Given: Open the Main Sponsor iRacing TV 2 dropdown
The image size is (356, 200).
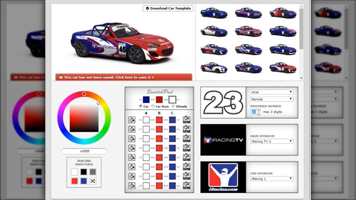Looking at the screenshot, I should point(272,142).
